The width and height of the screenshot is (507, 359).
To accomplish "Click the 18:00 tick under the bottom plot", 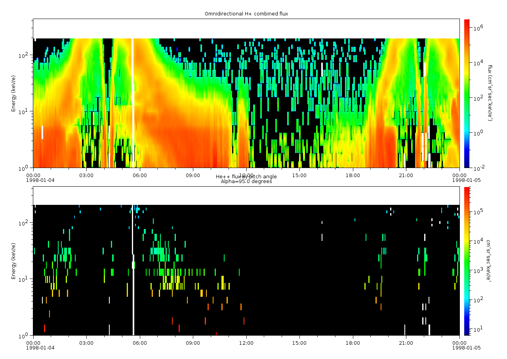I will [353, 343].
